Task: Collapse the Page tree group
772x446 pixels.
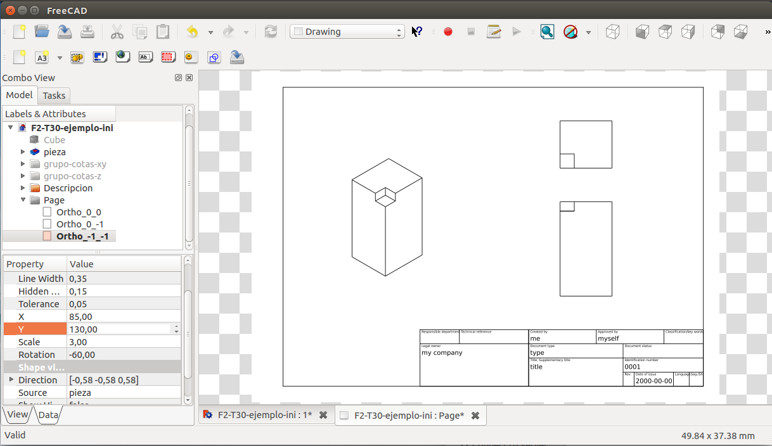Action: [23, 200]
